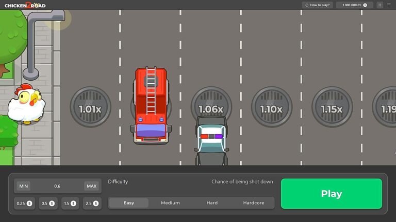Image resolution: width=396 pixels, height=222 pixels.
Task: Switch difficulty to Medium
Action: coord(170,203)
